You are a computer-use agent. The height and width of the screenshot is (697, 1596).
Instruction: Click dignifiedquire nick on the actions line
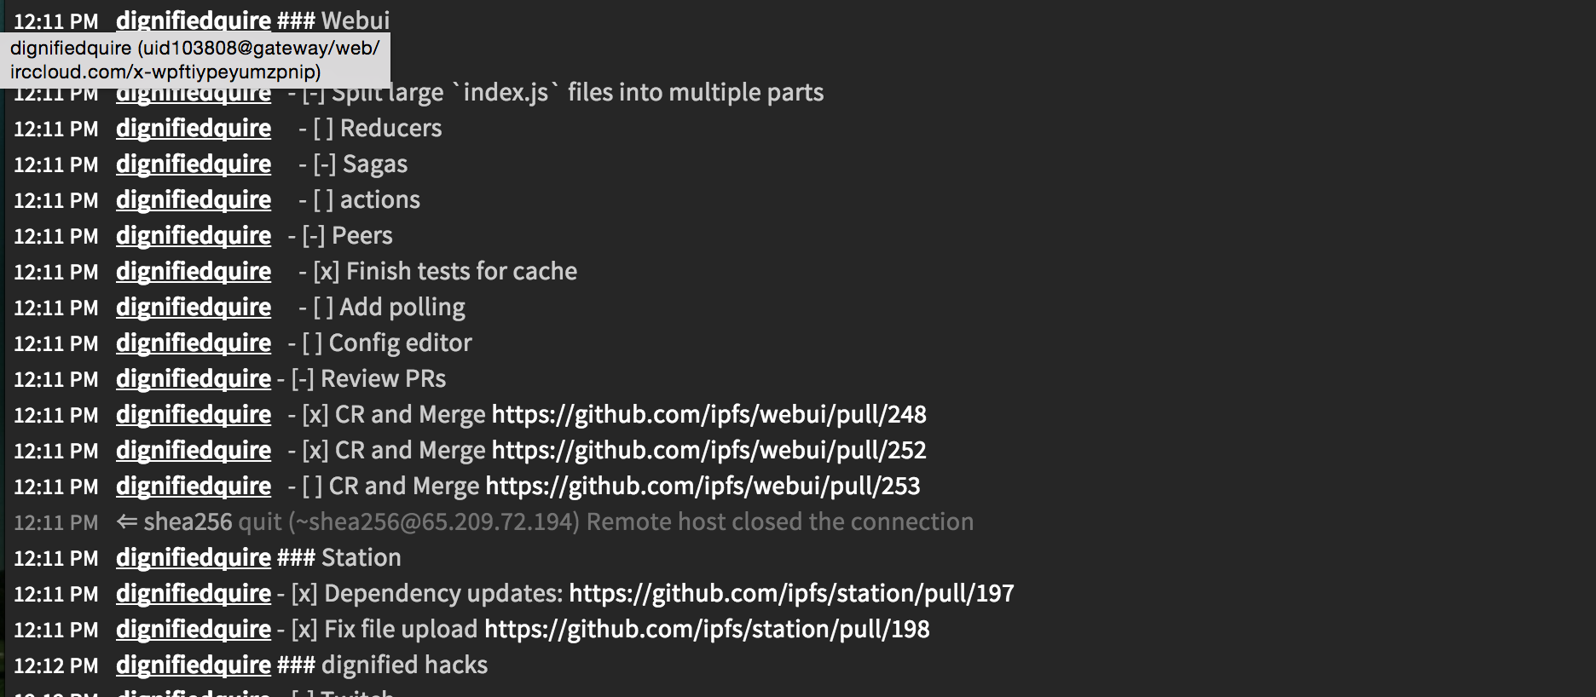coord(194,200)
